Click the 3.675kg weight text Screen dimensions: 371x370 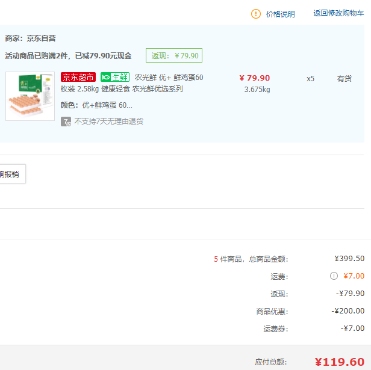[x=257, y=90]
